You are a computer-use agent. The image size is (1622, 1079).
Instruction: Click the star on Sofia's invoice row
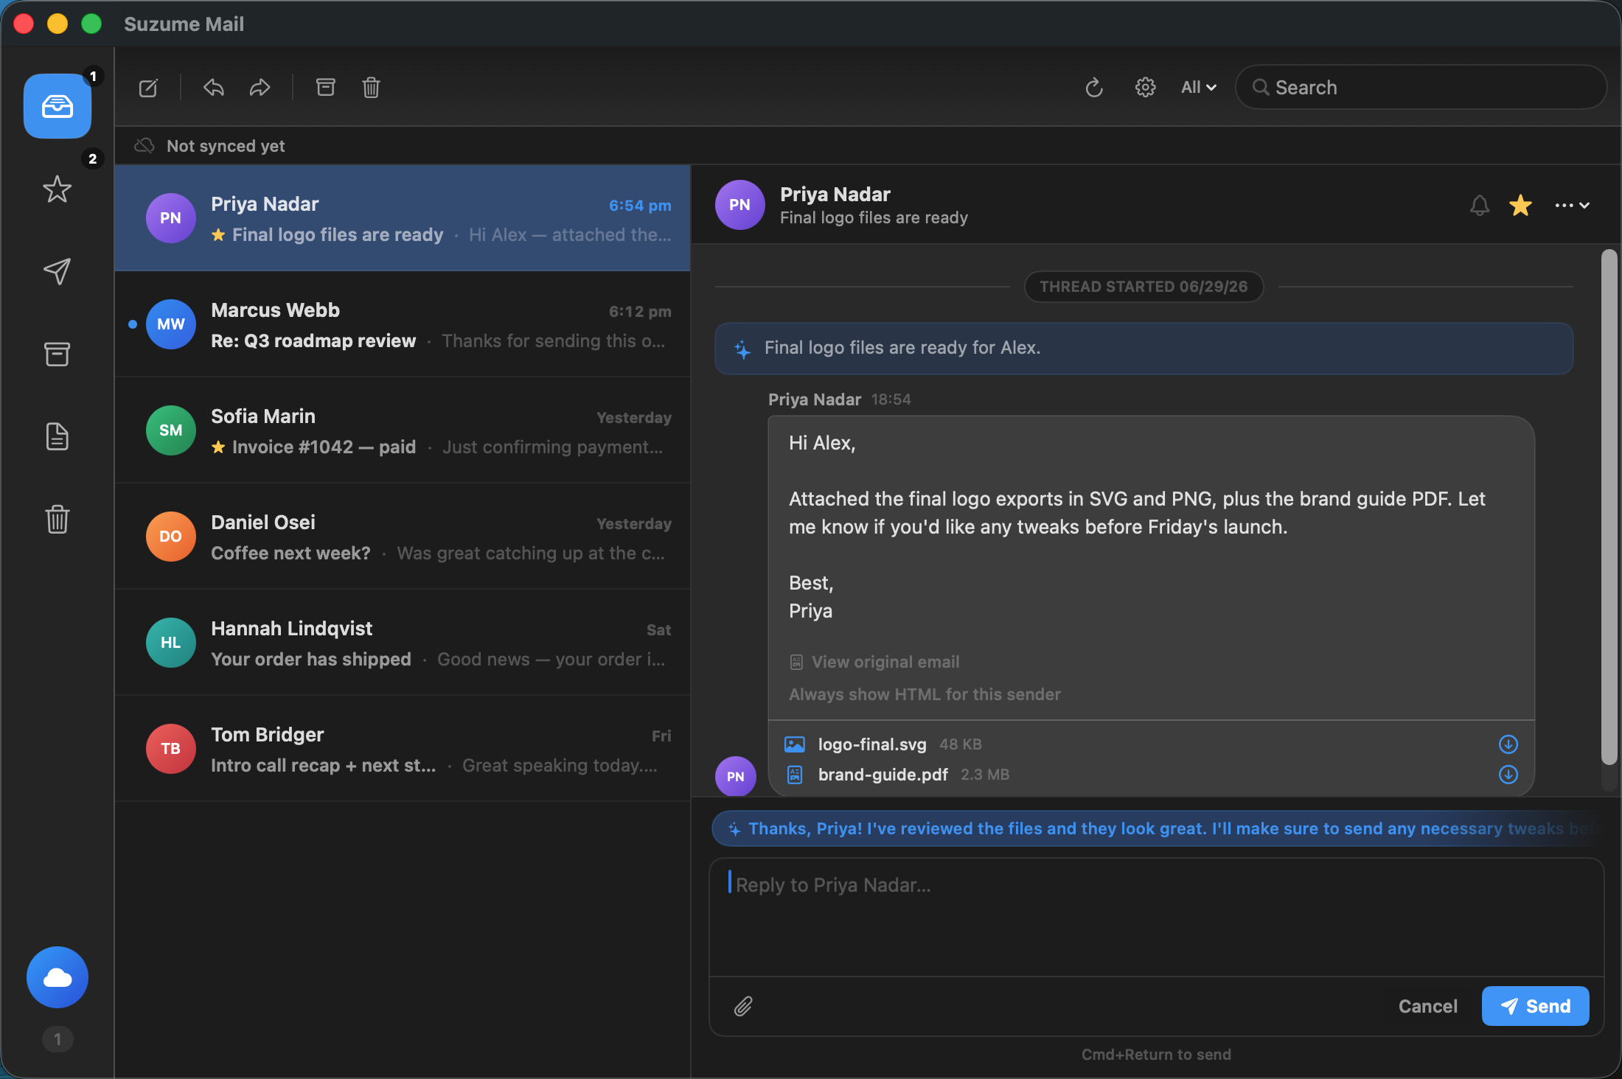coord(218,447)
